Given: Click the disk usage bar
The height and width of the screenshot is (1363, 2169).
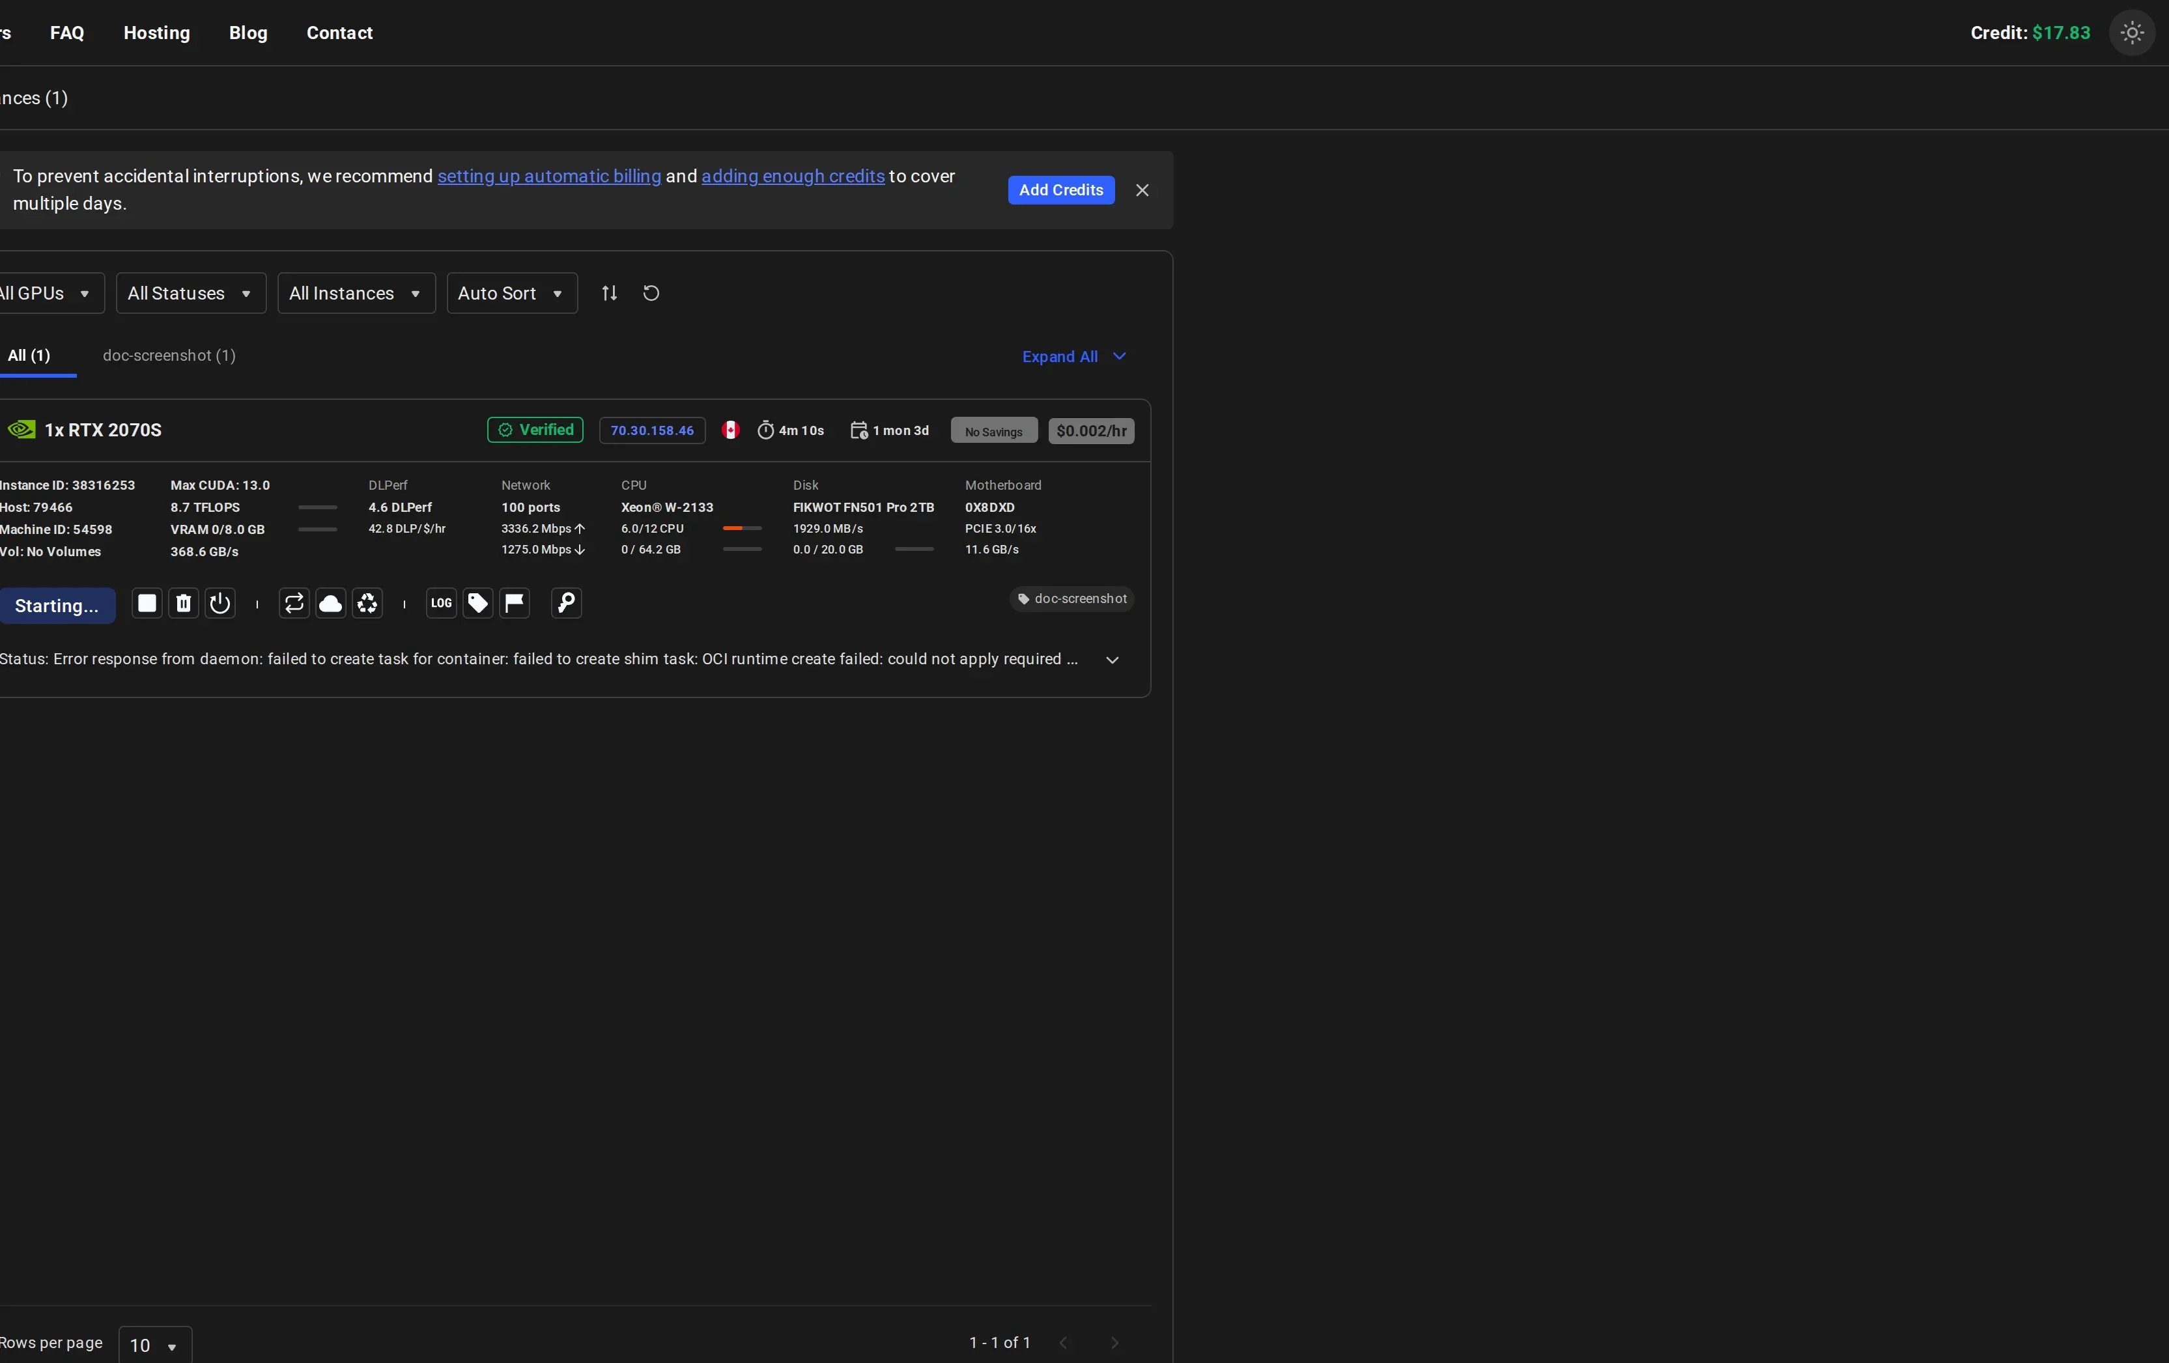Looking at the screenshot, I should (914, 550).
